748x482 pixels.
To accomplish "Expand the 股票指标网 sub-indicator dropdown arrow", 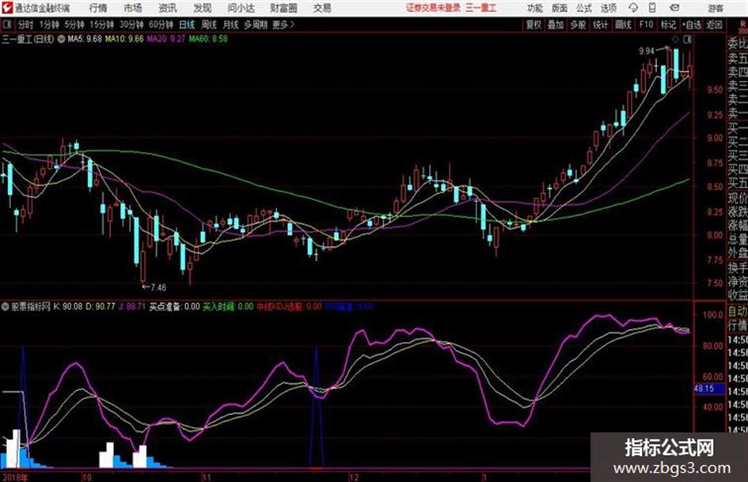I will tap(5, 306).
